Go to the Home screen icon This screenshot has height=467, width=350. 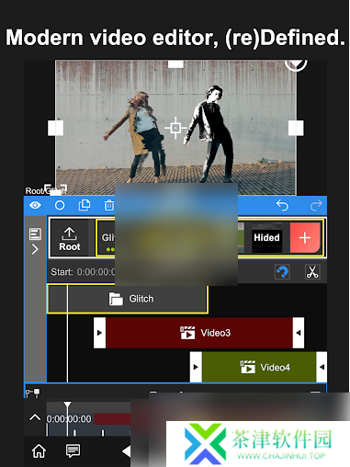(x=39, y=451)
